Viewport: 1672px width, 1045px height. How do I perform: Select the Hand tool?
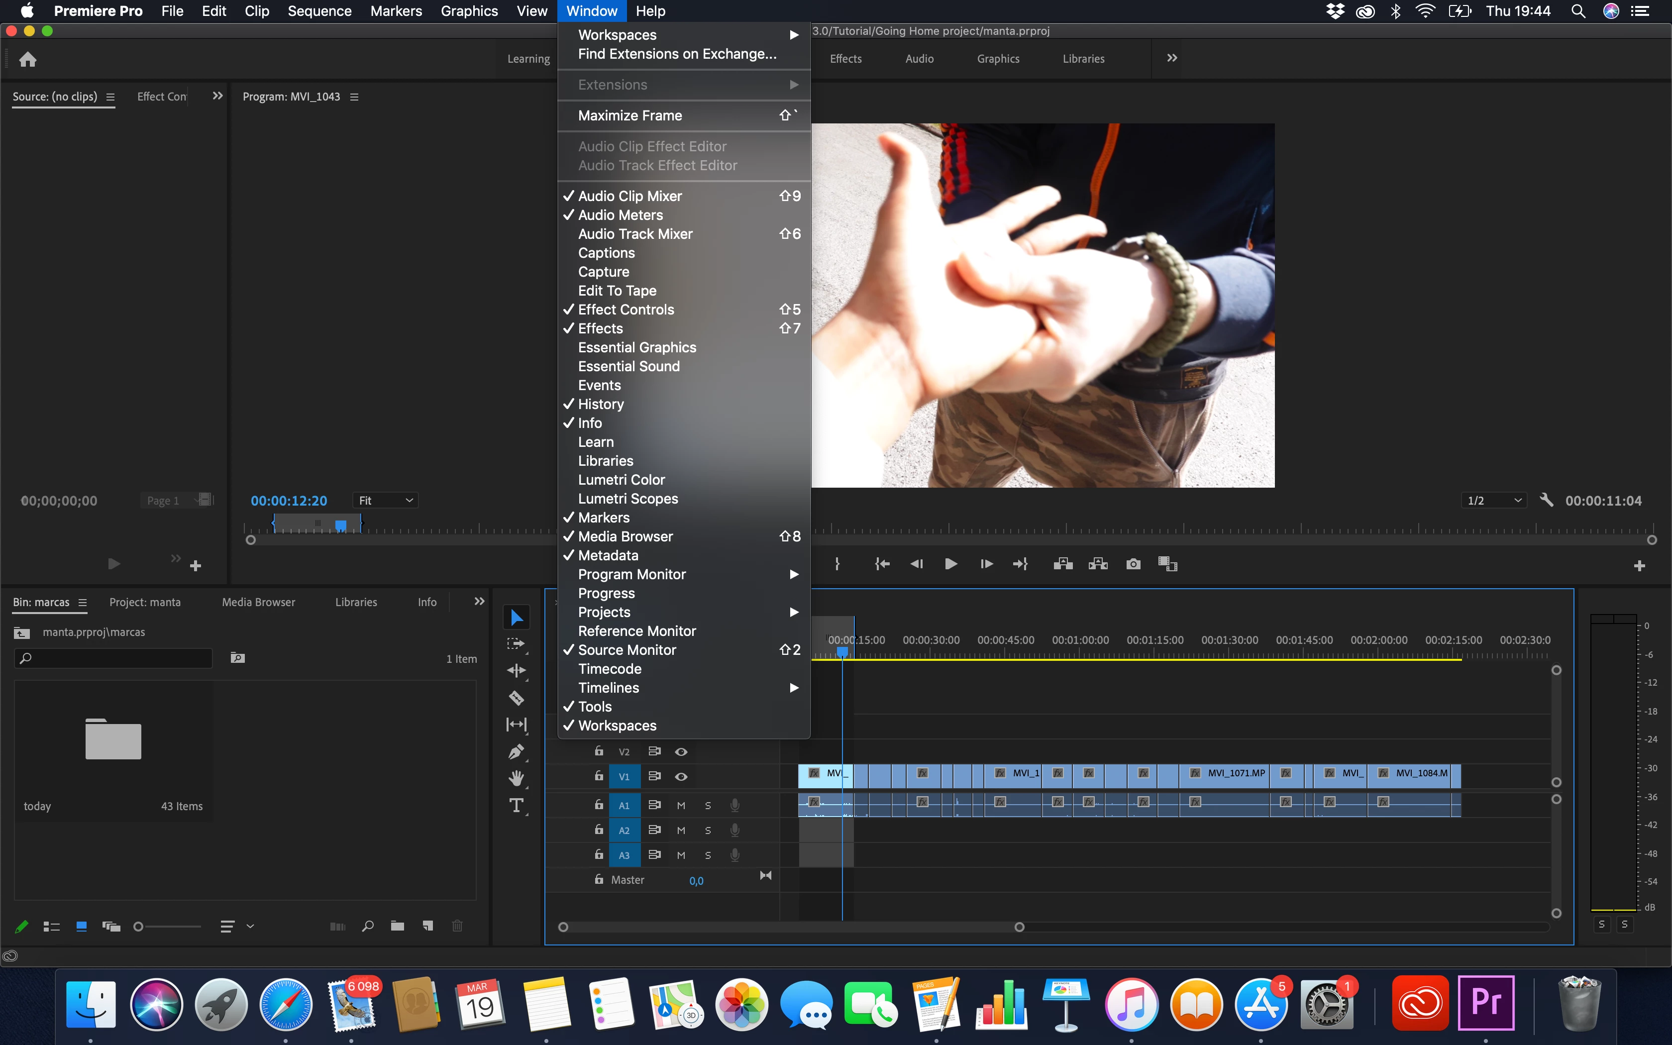pos(516,778)
